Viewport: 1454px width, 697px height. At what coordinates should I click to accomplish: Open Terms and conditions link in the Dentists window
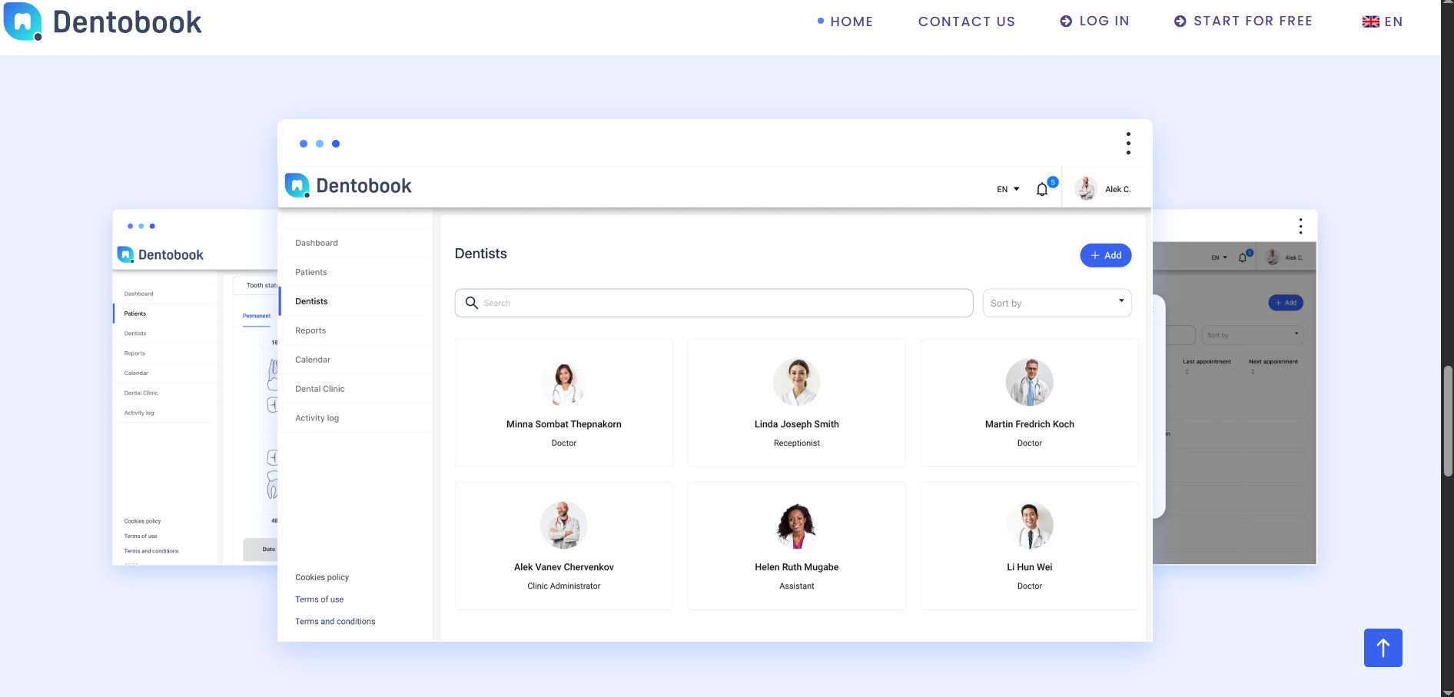tap(335, 622)
